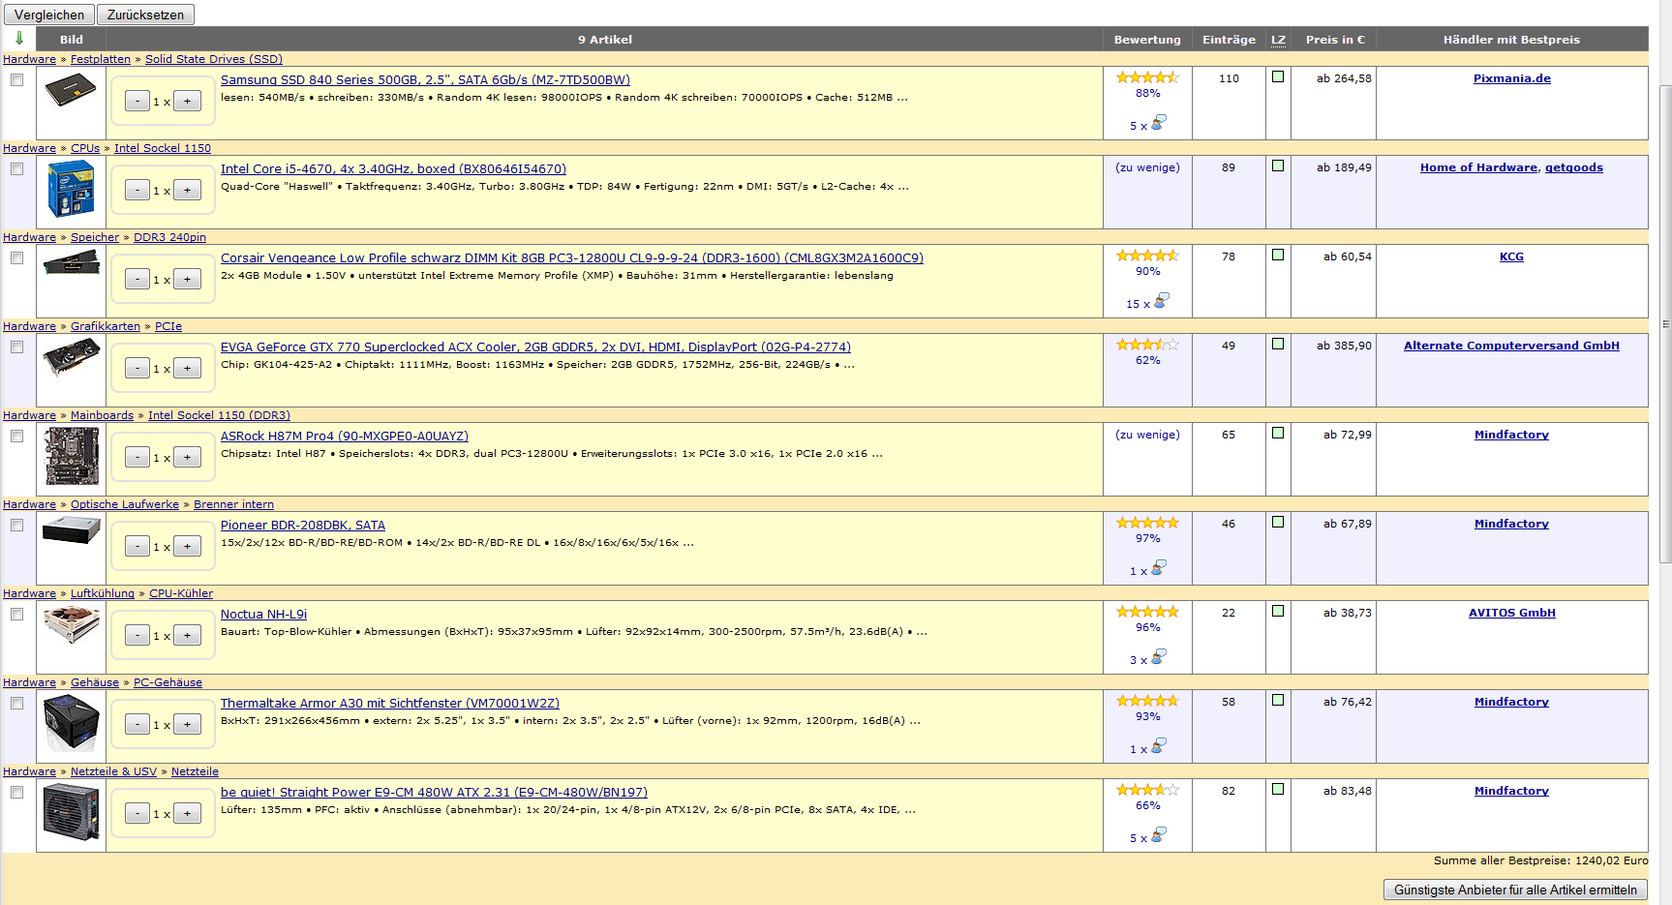
Task: Click the Zurücksetzen button
Action: pos(145,15)
